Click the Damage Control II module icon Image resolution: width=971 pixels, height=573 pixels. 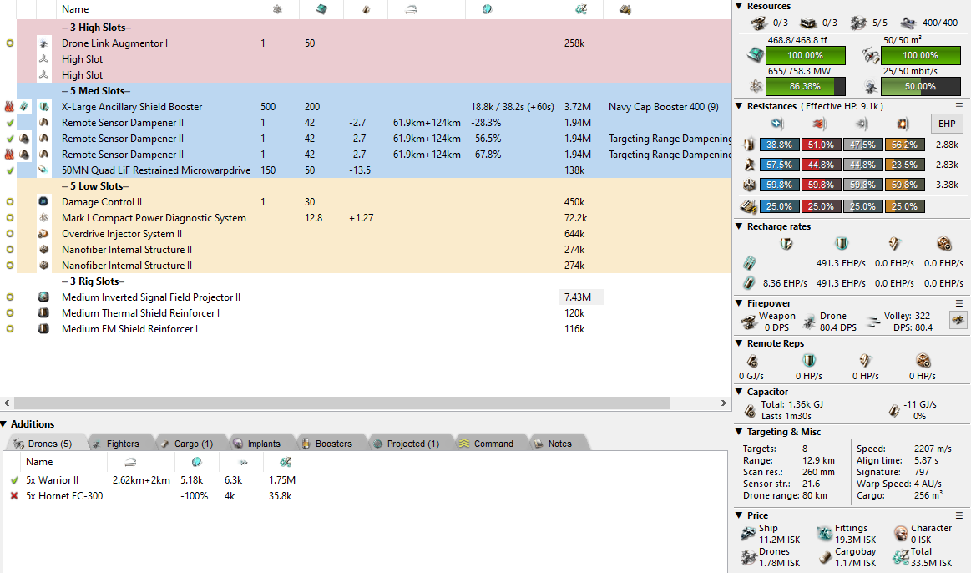[x=43, y=202]
